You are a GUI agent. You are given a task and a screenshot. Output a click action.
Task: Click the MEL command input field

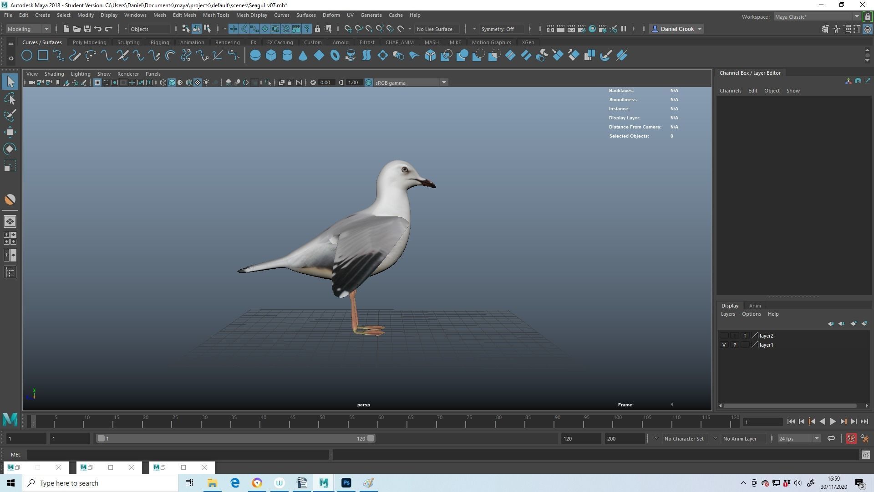pyautogui.click(x=178, y=455)
